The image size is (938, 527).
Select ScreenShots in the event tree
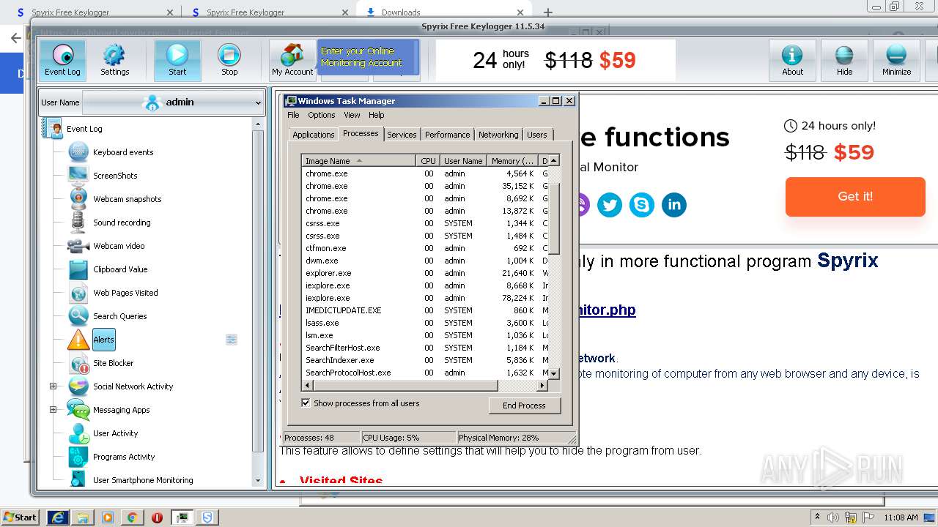[115, 176]
